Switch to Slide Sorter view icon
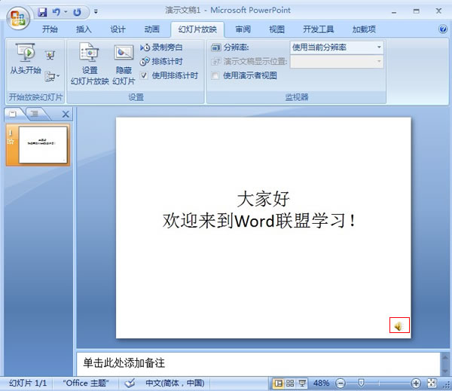 pos(290,383)
